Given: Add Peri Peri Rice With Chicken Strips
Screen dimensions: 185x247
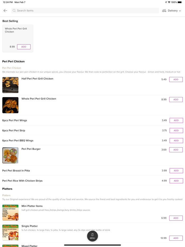Looking at the screenshot, I should coord(176,181).
